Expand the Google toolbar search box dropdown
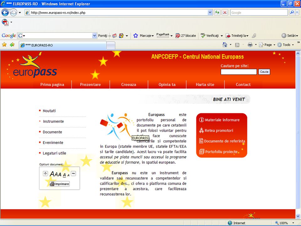The width and height of the screenshot is (301, 226). coord(94,35)
